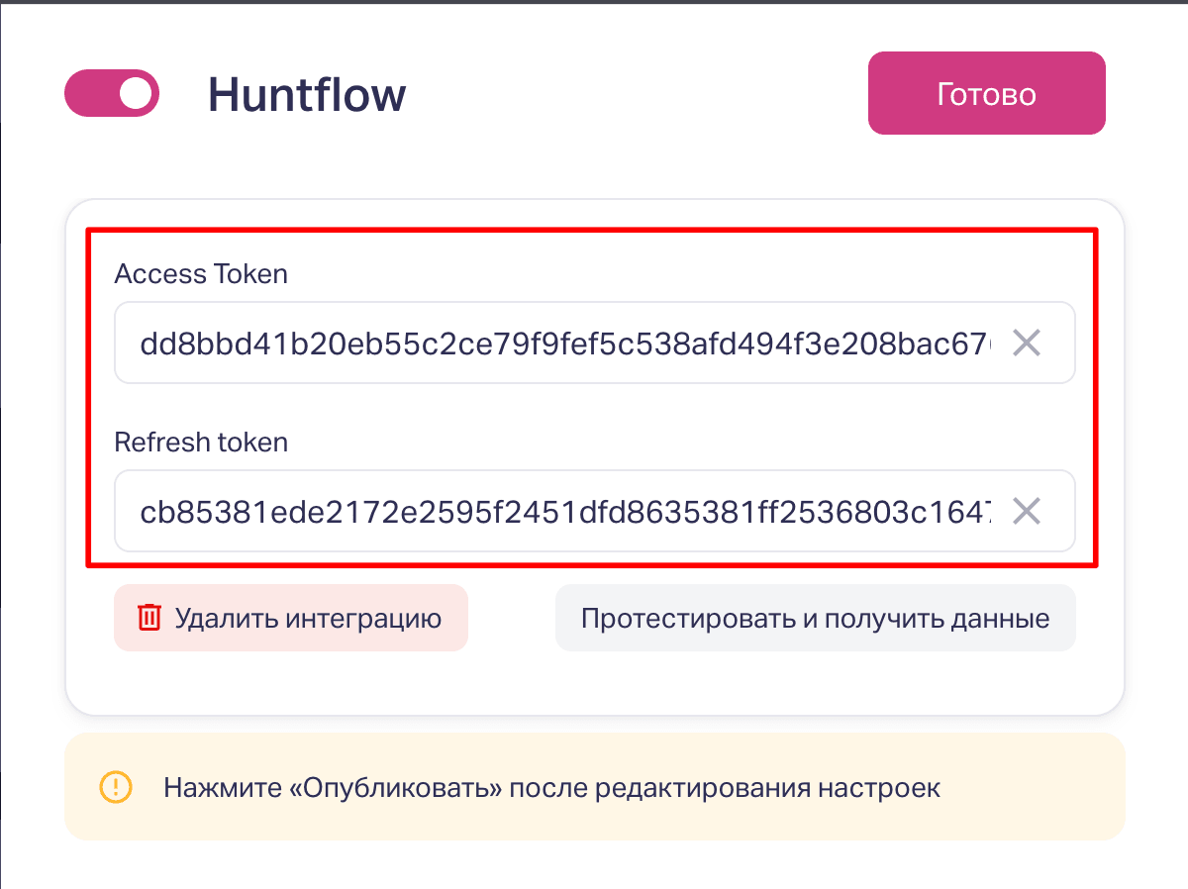Click Удалить интеграцию button
The image size is (1188, 889).
coord(291,618)
